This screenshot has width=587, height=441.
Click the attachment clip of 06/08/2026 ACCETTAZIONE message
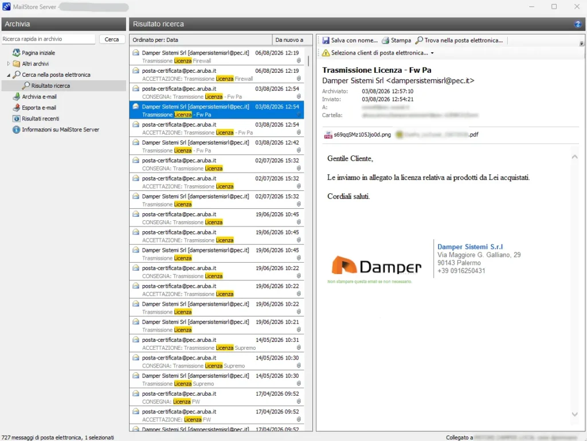pyautogui.click(x=299, y=79)
